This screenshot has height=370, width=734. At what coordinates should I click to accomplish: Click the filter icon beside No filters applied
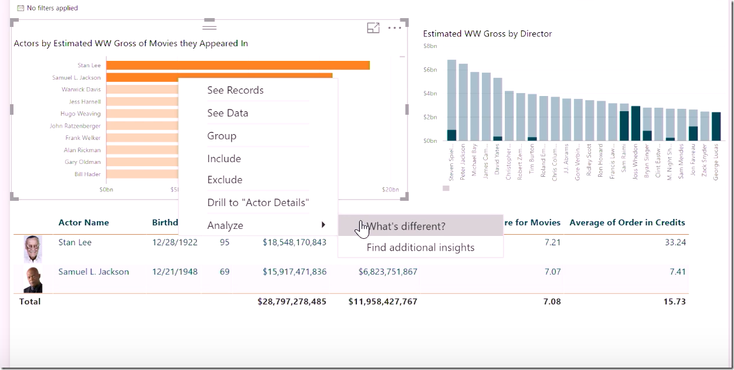pyautogui.click(x=21, y=8)
